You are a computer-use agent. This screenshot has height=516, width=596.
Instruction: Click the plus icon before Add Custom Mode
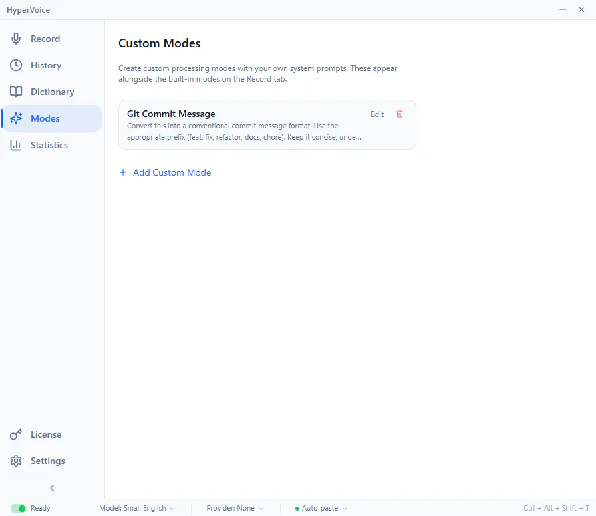click(123, 172)
